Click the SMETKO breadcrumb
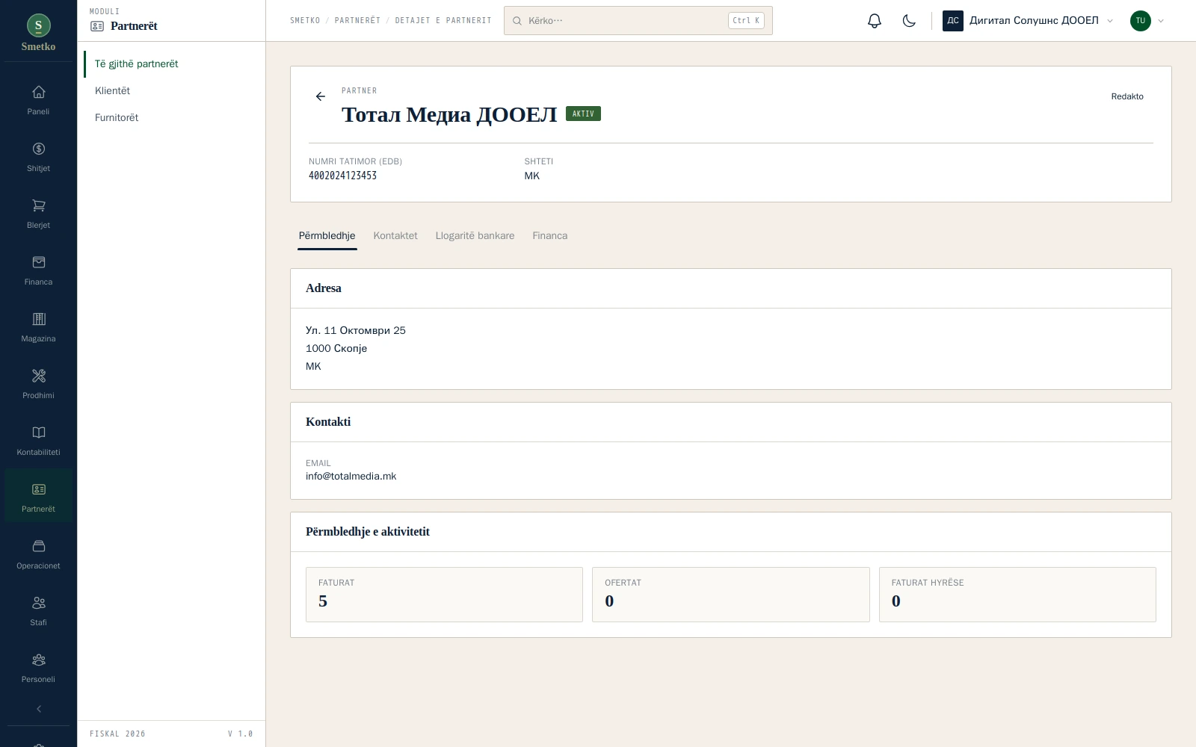The width and height of the screenshot is (1196, 747). pyautogui.click(x=305, y=21)
